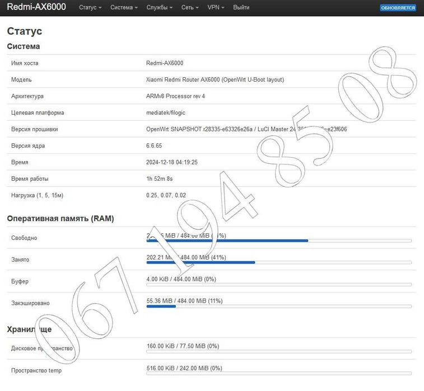Click the Свободно row label
Image resolution: width=424 pixels, height=391 pixels.
(24, 238)
